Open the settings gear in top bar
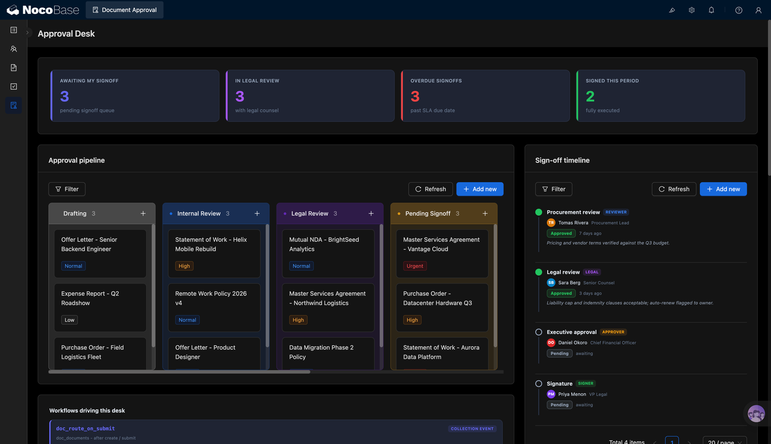Screen dimensions: 771x444 (x=691, y=10)
